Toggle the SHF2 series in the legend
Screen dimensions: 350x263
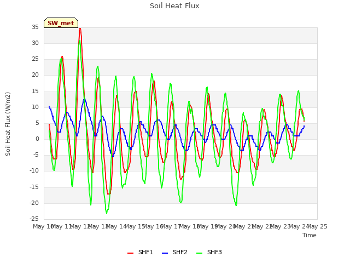point(174,252)
